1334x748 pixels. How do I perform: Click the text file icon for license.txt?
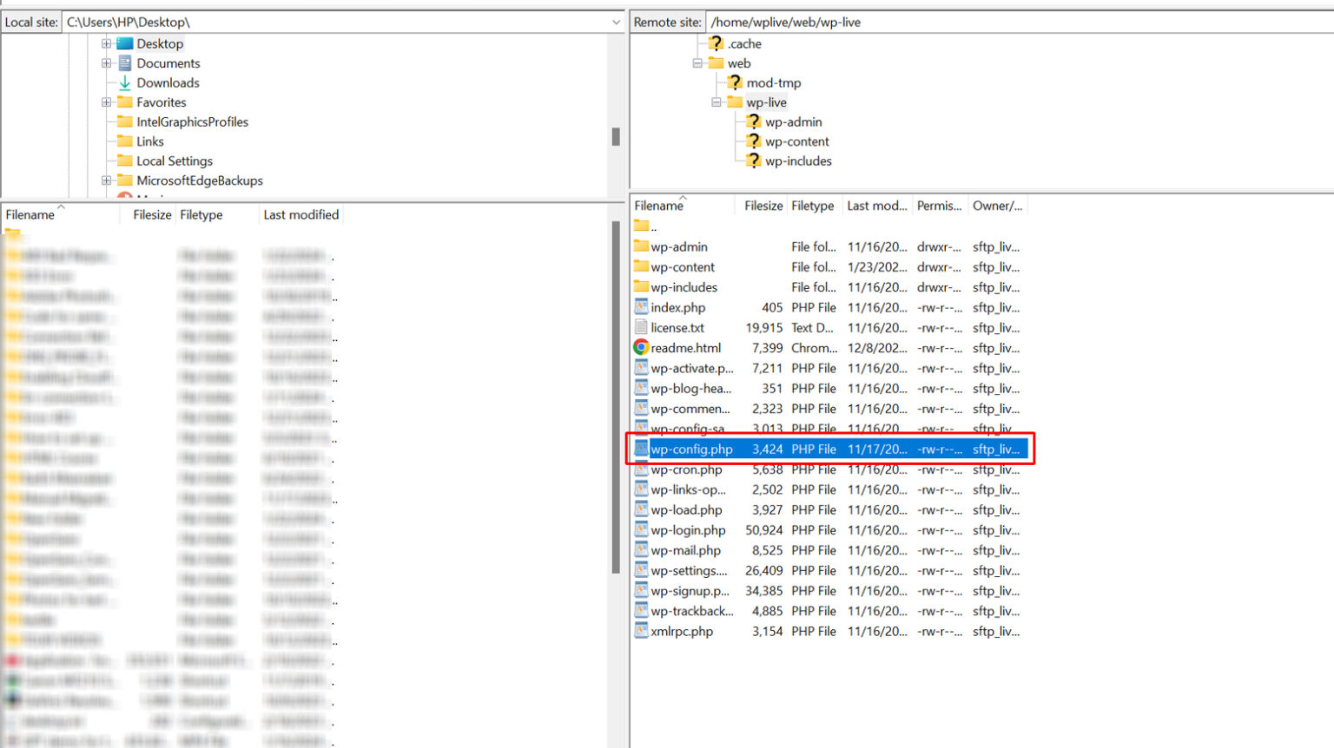tap(641, 328)
